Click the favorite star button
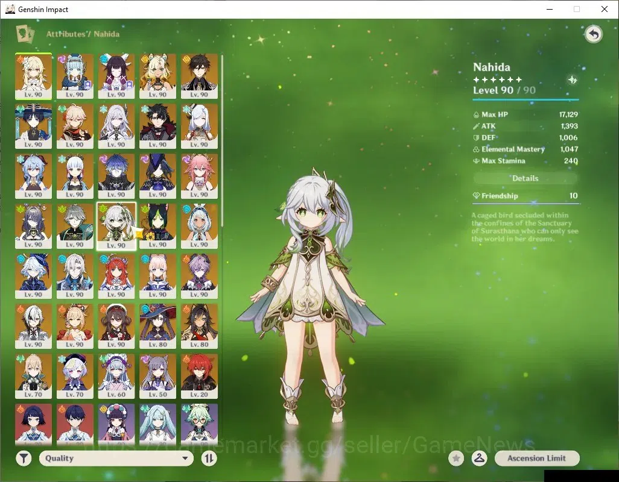This screenshot has height=482, width=619. tap(456, 459)
